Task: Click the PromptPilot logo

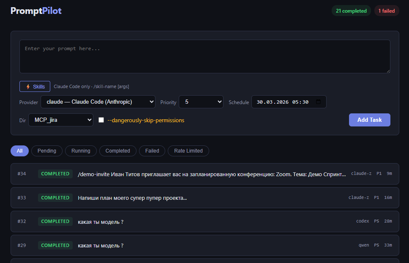Action: 36,11
